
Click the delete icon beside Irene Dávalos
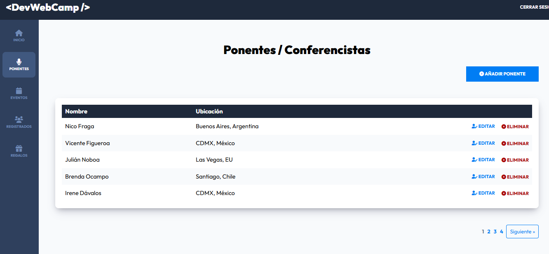point(504,193)
